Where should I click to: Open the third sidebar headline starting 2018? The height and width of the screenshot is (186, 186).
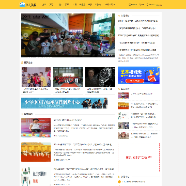pyautogui.click(x=138, y=36)
